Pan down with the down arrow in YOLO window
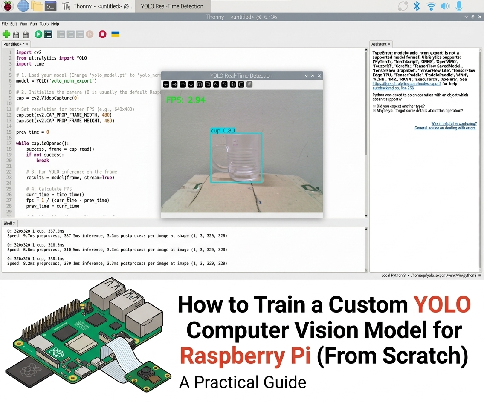The image size is (484, 402). tap(191, 84)
